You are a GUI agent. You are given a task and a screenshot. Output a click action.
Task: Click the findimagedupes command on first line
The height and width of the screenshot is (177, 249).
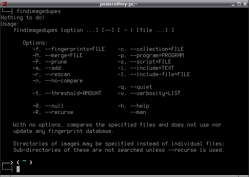pyautogui.click(x=39, y=11)
